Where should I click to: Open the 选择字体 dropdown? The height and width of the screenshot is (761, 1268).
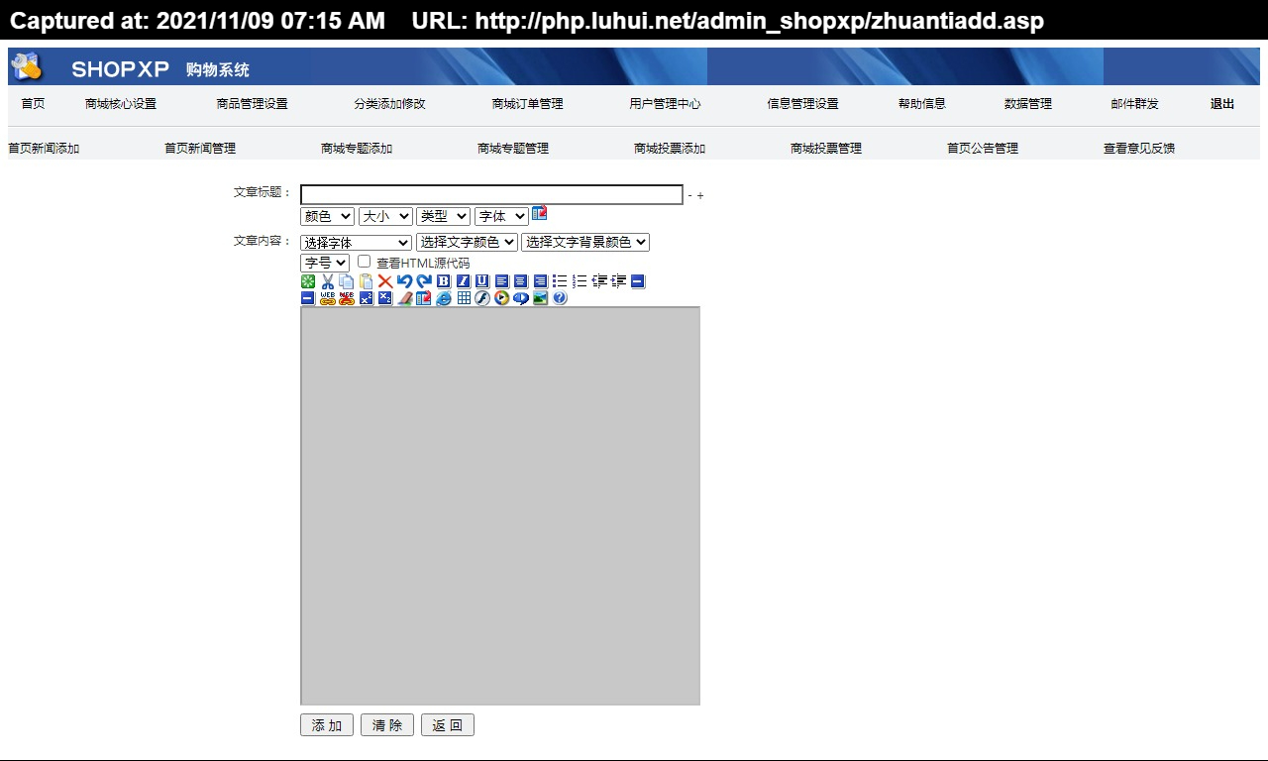tap(356, 242)
